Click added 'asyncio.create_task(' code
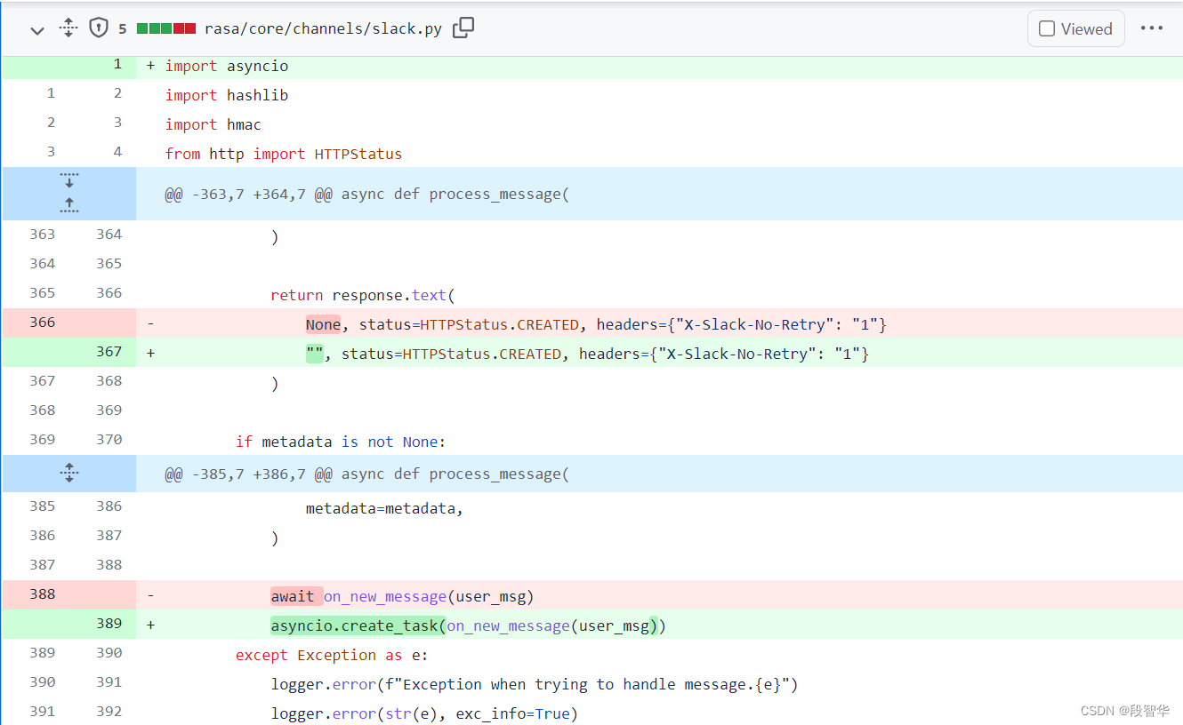 [x=358, y=625]
